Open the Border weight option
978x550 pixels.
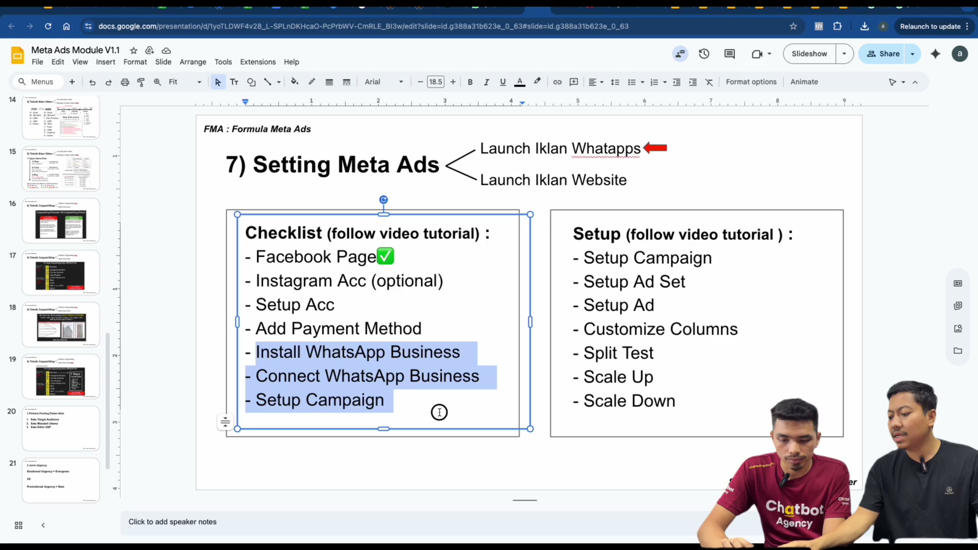coord(329,82)
